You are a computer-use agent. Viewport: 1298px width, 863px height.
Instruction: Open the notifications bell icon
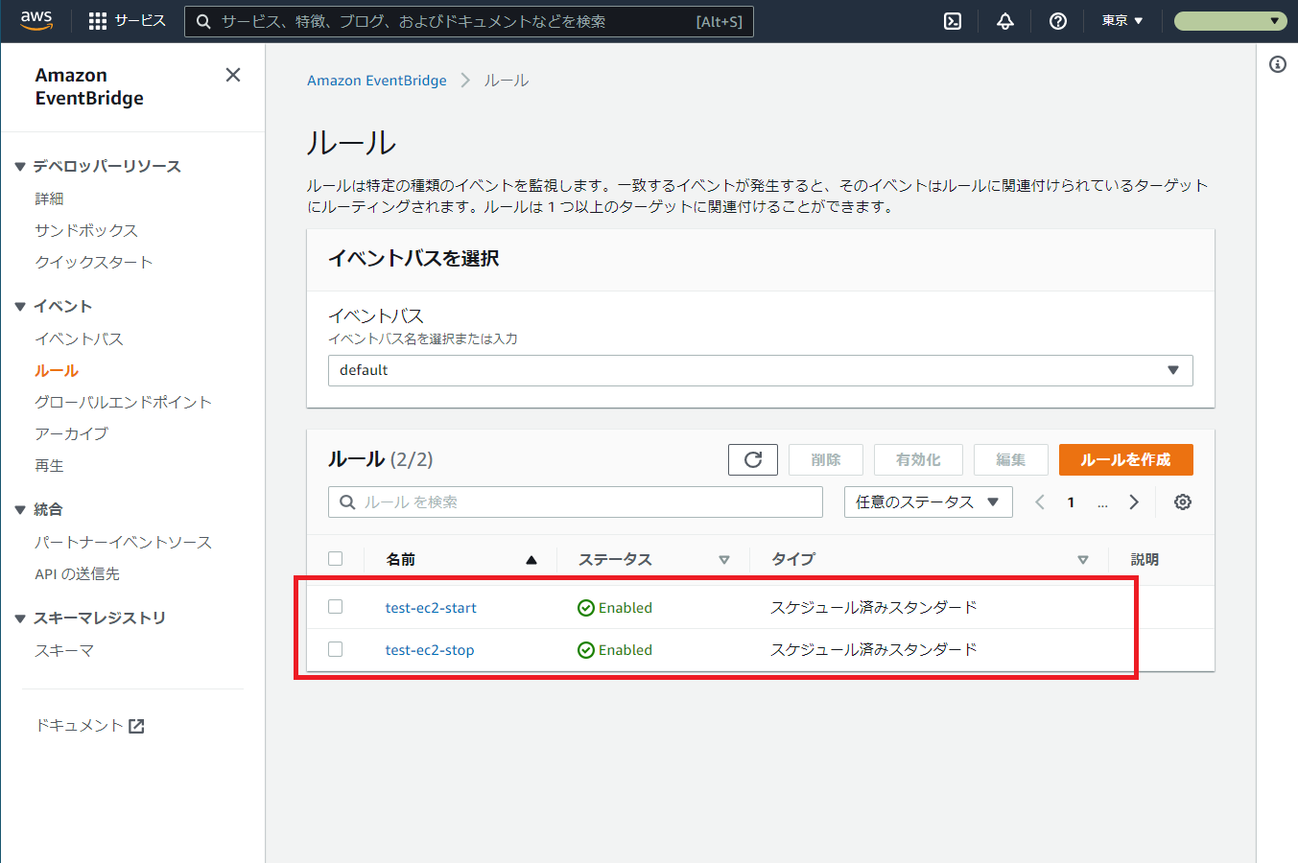(x=1005, y=21)
